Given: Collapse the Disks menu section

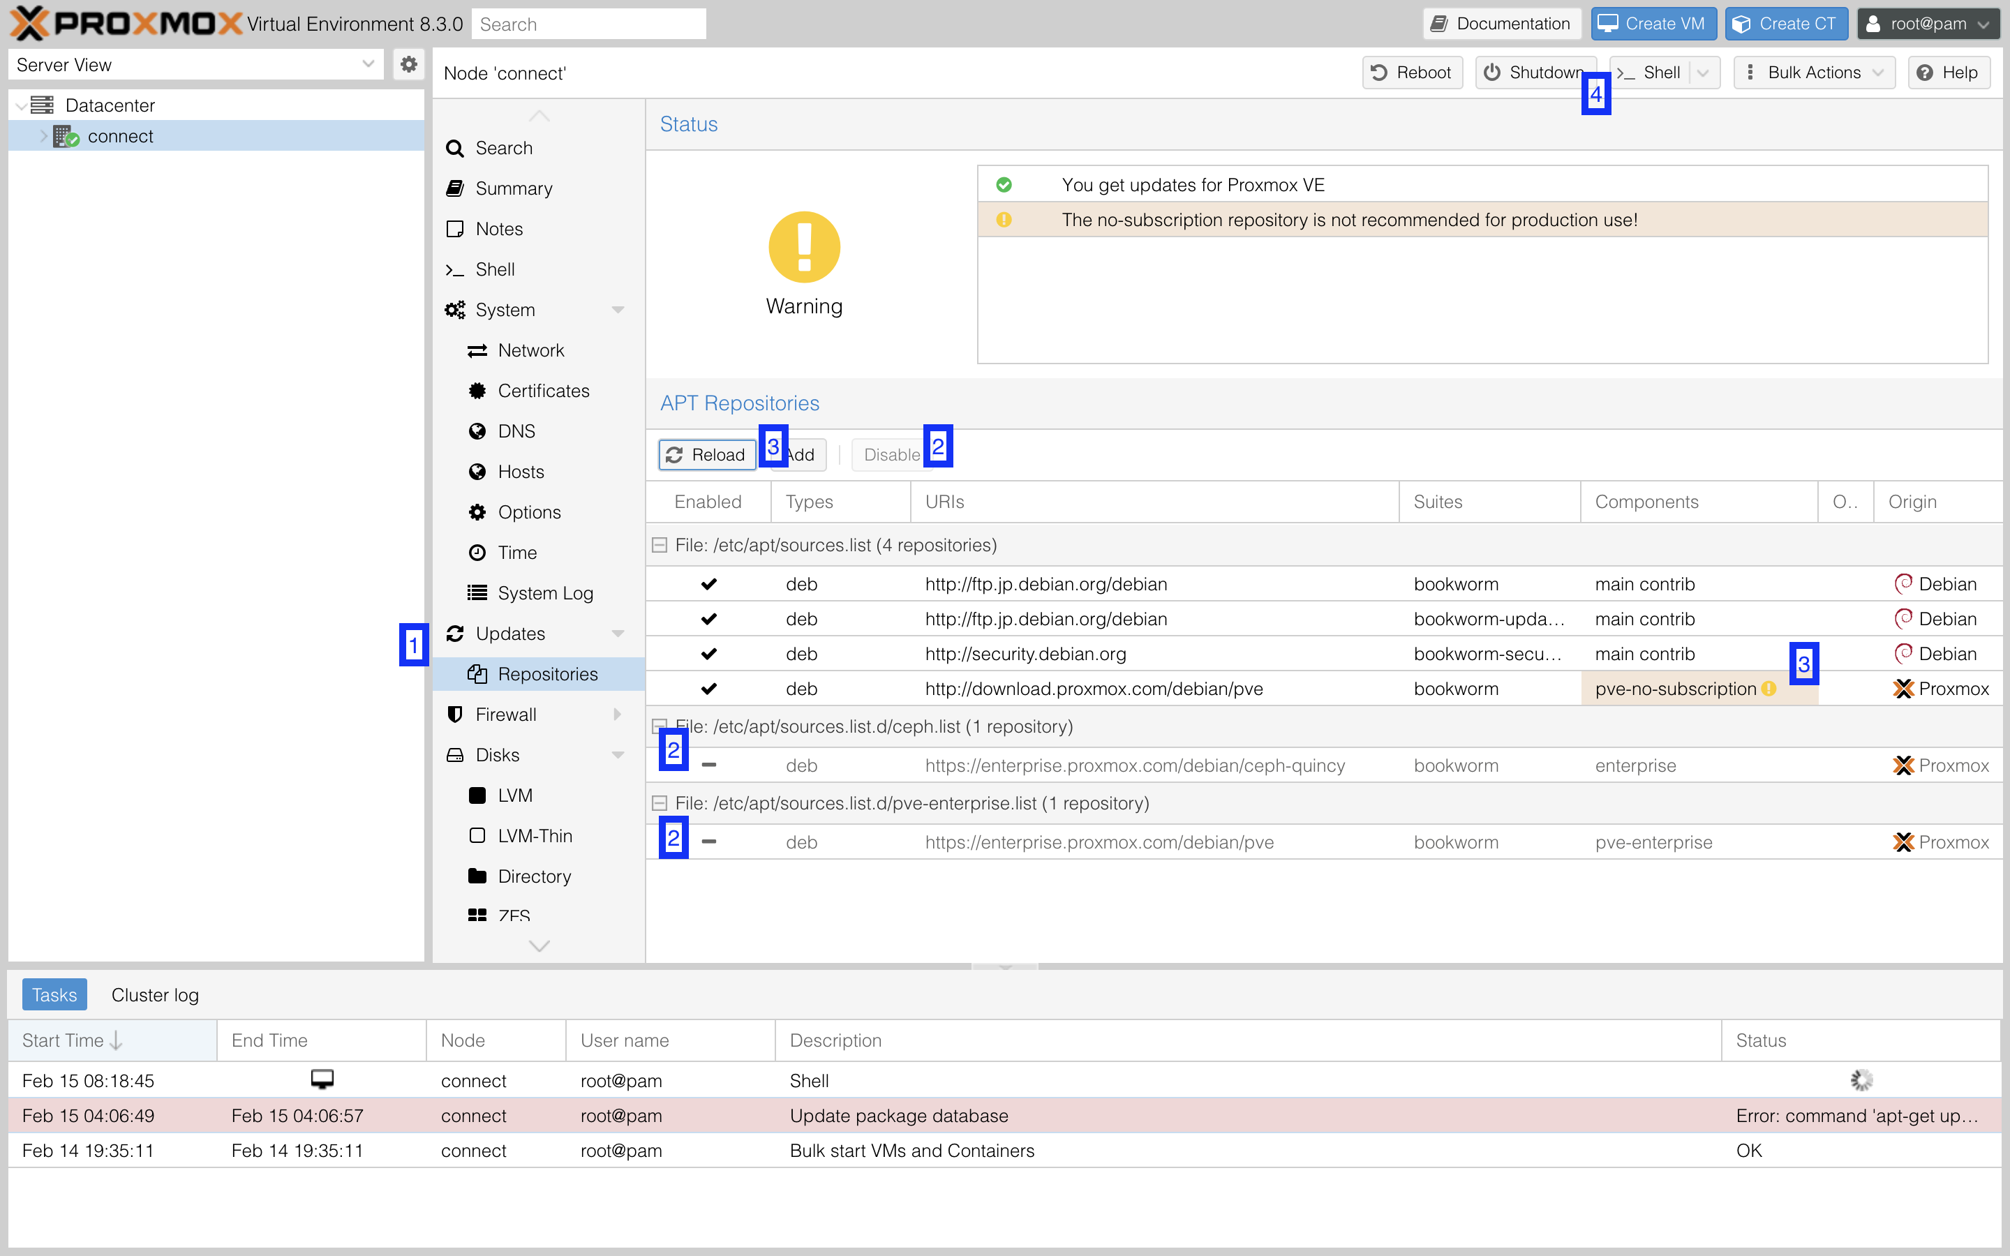Looking at the screenshot, I should (618, 755).
